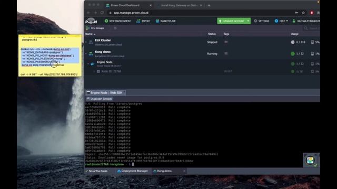
Task: Open a new browser tab
Action: [x=209, y=5]
